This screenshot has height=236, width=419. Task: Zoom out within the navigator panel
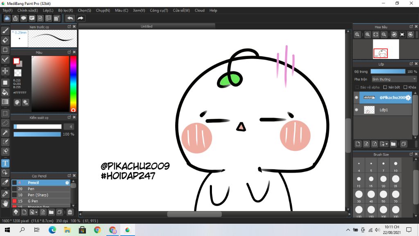[384, 34]
